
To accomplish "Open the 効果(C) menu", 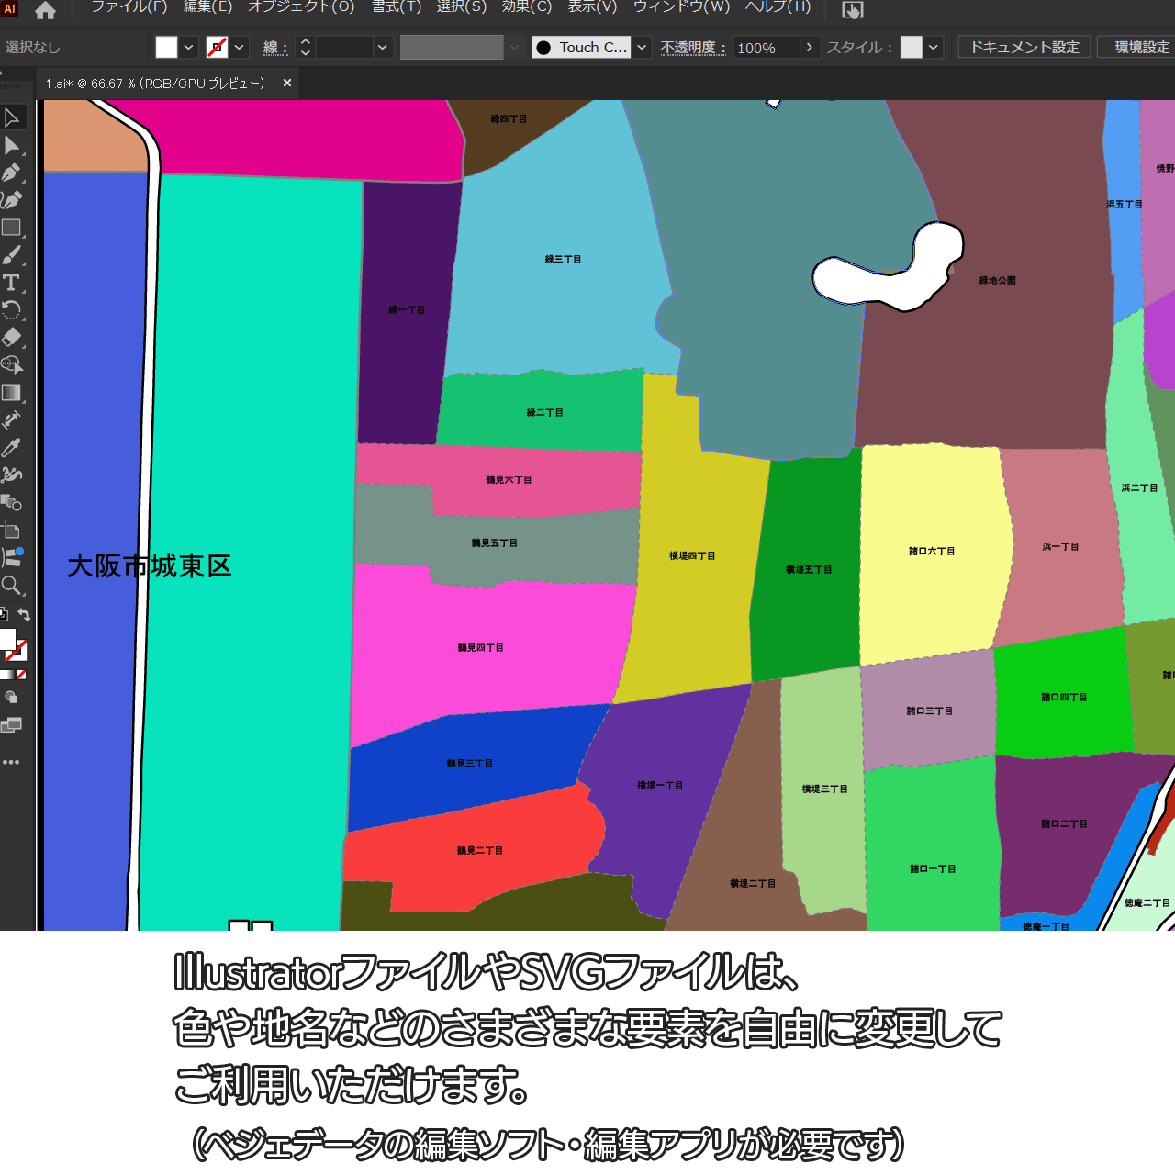I will [527, 7].
